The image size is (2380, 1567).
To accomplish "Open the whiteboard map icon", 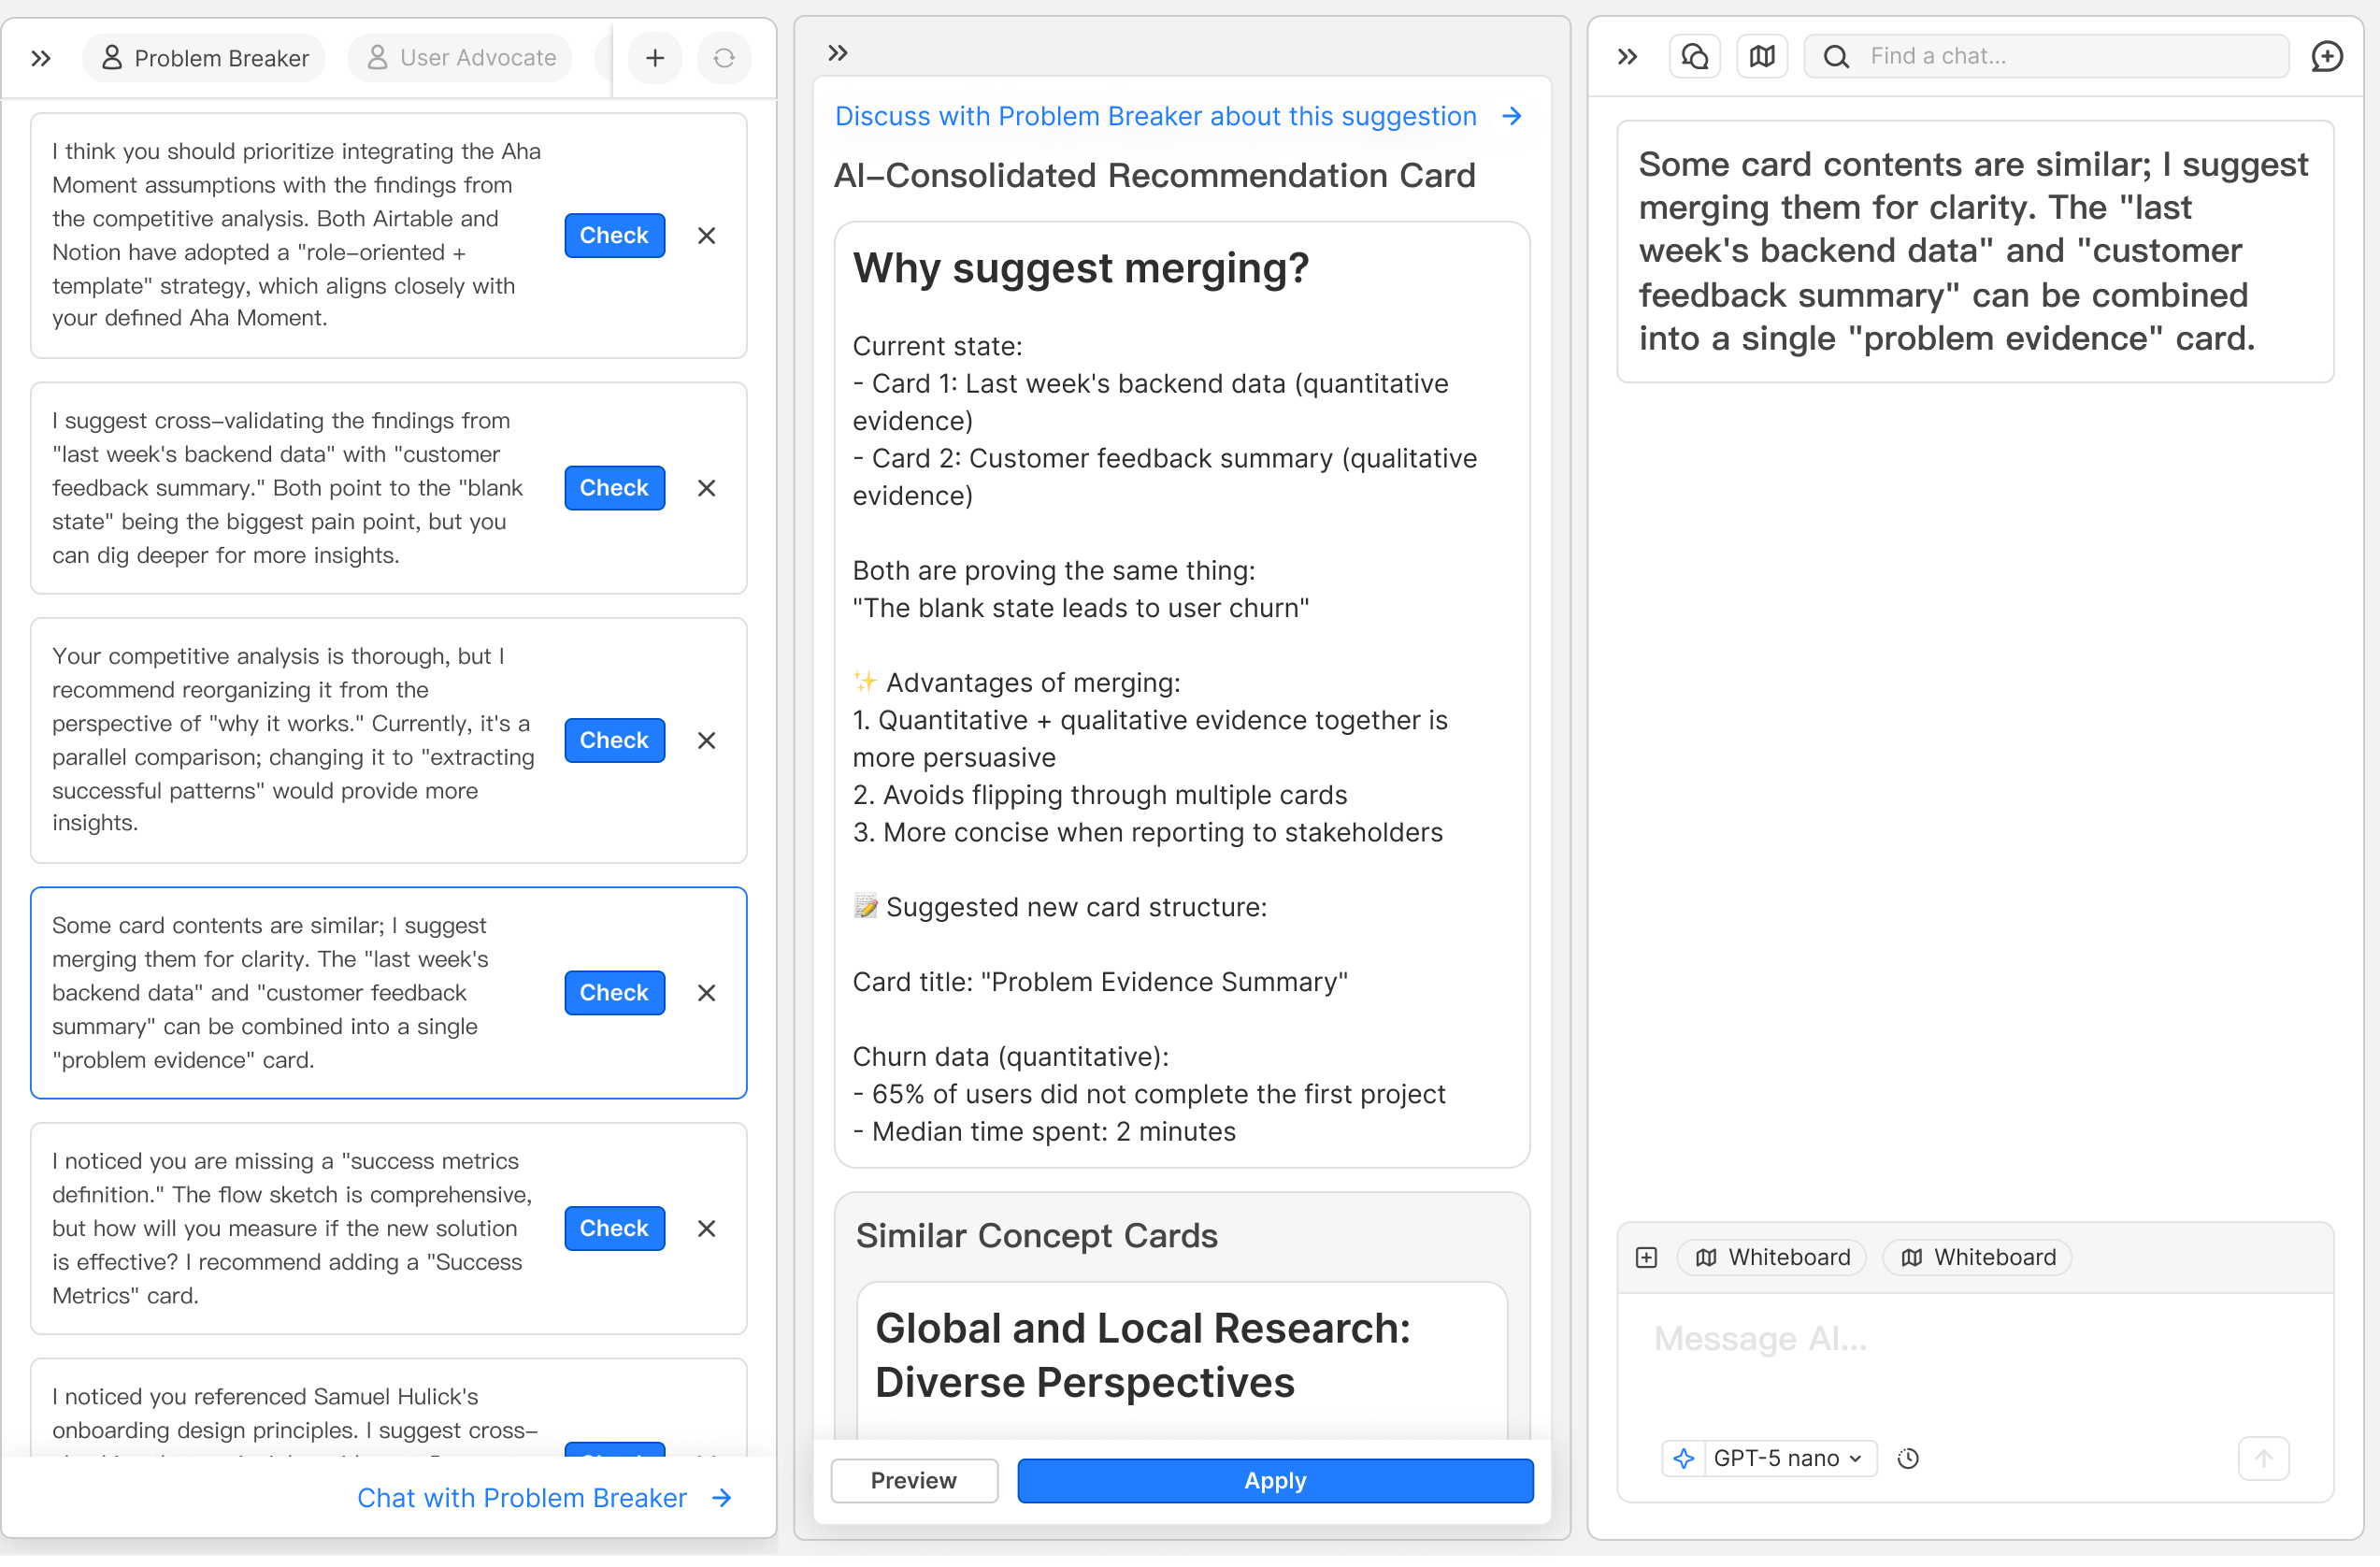I will click(1762, 56).
